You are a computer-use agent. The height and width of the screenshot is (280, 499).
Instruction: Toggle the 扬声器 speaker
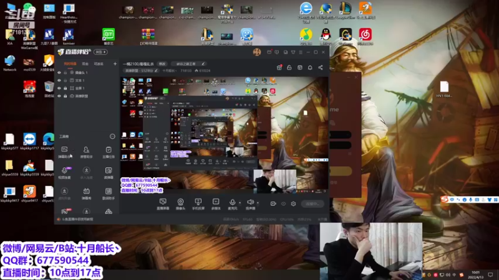pyautogui.click(x=250, y=204)
